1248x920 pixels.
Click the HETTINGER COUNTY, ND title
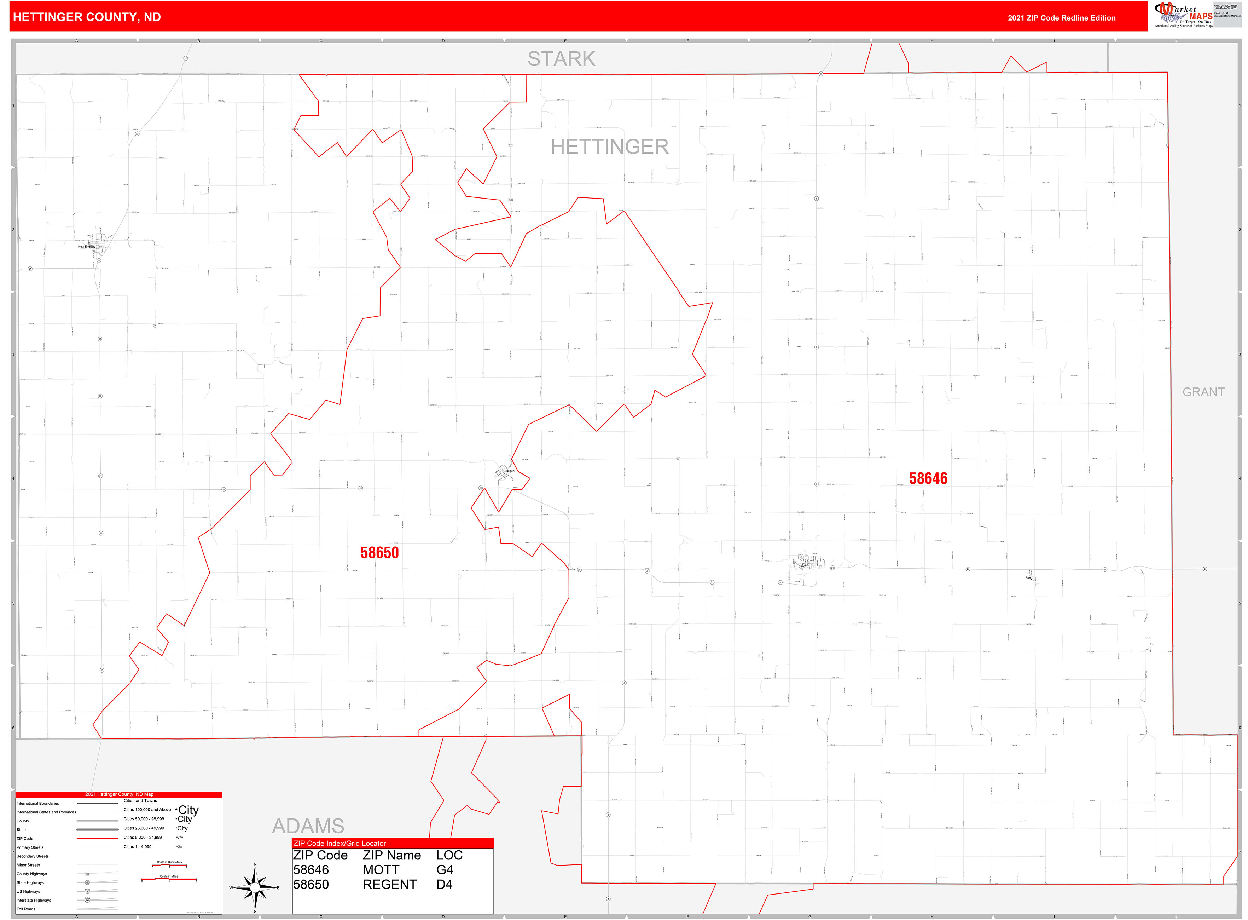point(86,17)
